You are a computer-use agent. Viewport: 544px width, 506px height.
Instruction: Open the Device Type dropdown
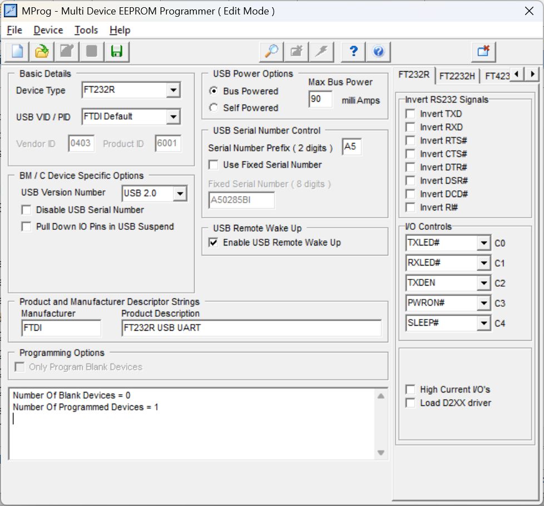(x=173, y=90)
